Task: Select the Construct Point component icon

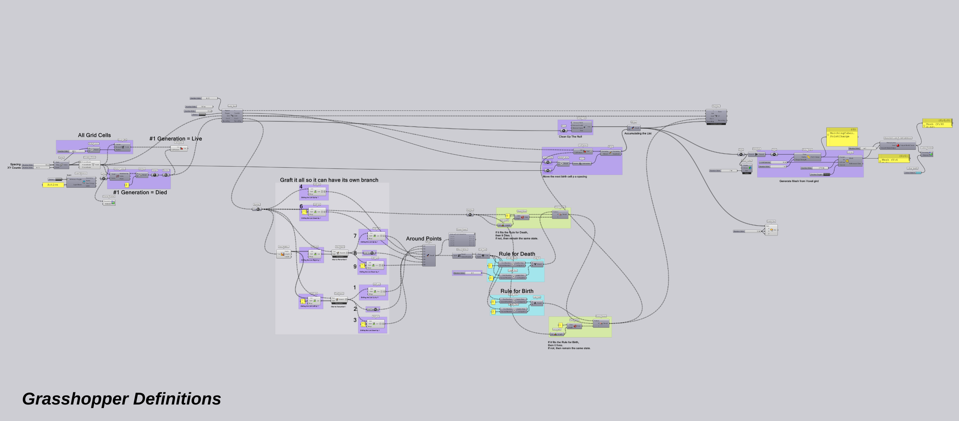Action: click(93, 165)
